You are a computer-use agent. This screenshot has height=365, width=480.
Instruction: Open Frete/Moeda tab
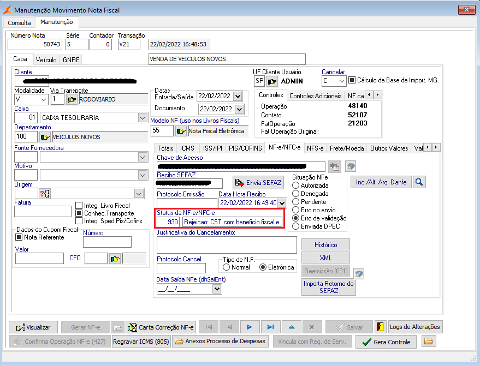coord(347,148)
